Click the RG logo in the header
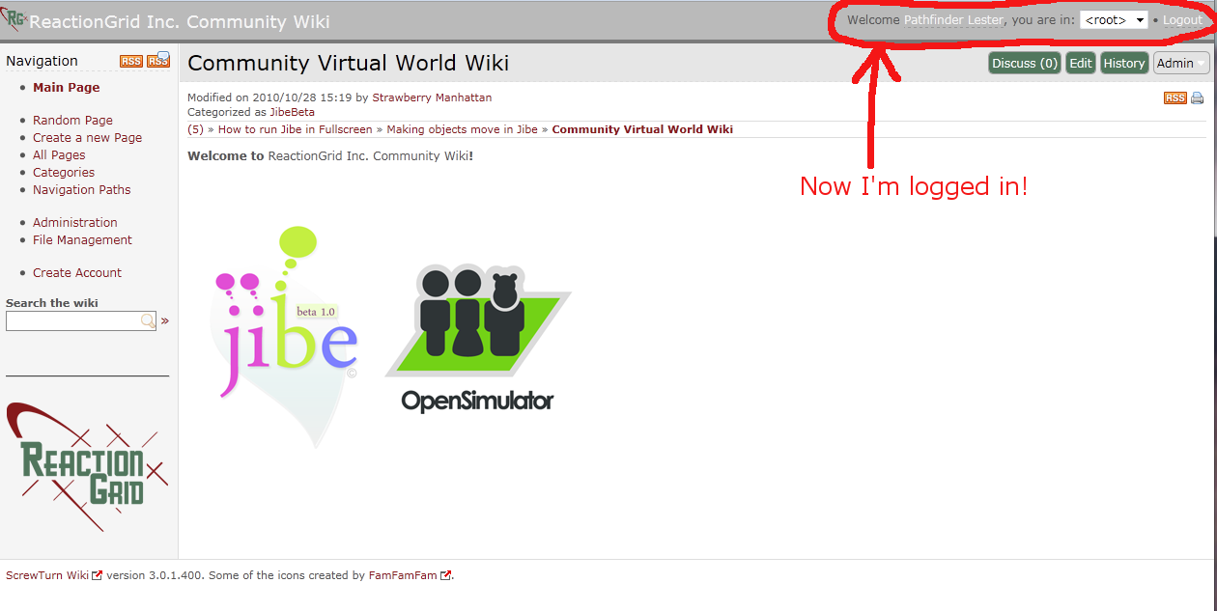1217x611 pixels. pyautogui.click(x=15, y=19)
